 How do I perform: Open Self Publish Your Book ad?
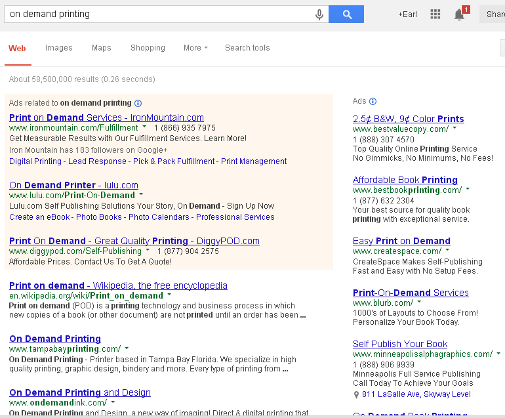400,344
